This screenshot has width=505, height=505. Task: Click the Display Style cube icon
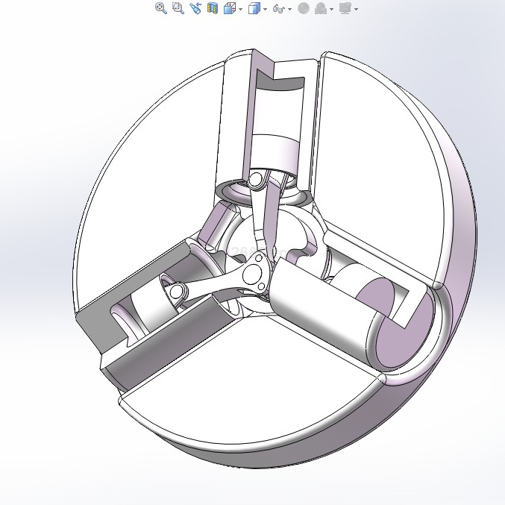[254, 8]
